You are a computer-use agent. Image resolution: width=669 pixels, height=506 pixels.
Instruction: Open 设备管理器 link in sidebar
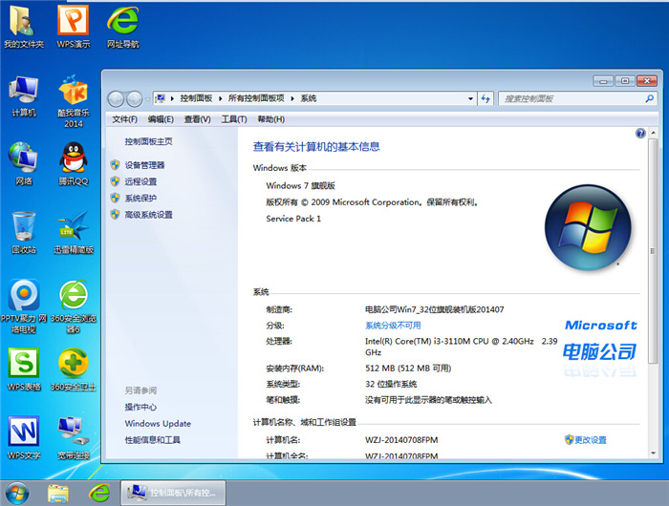coord(144,165)
